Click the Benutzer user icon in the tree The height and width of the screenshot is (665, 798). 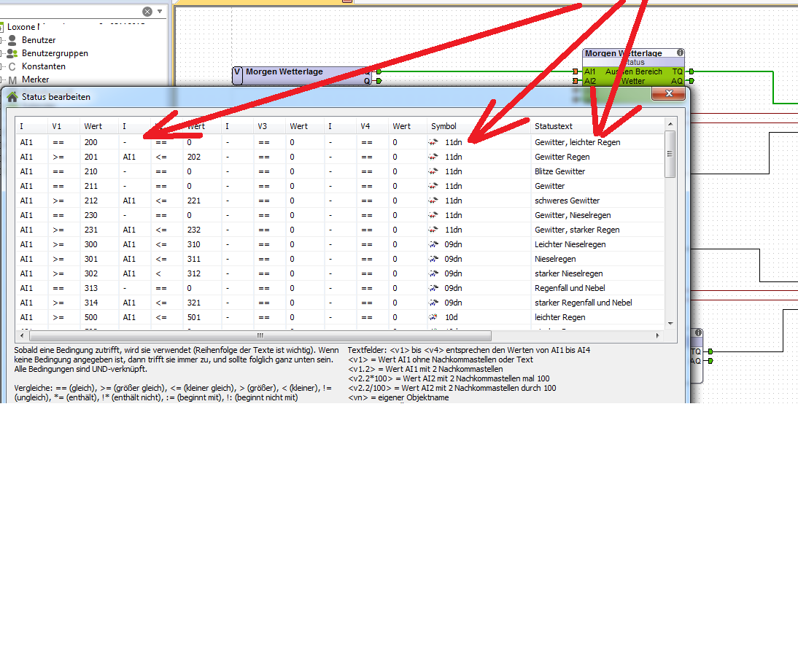[x=12, y=40]
